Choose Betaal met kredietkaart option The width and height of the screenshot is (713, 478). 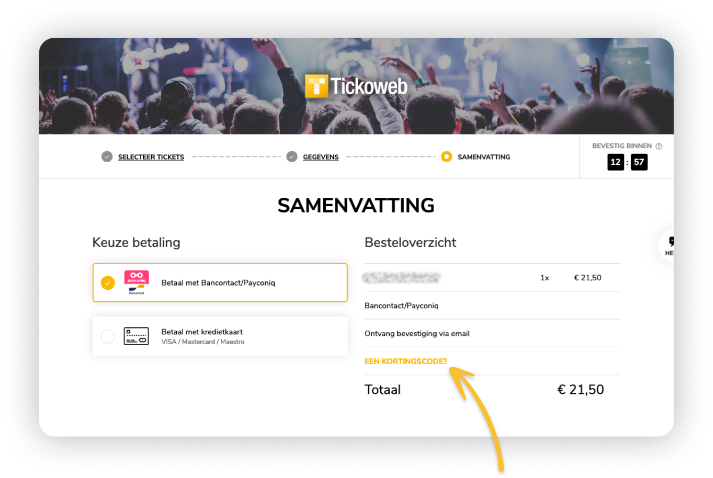pyautogui.click(x=202, y=332)
